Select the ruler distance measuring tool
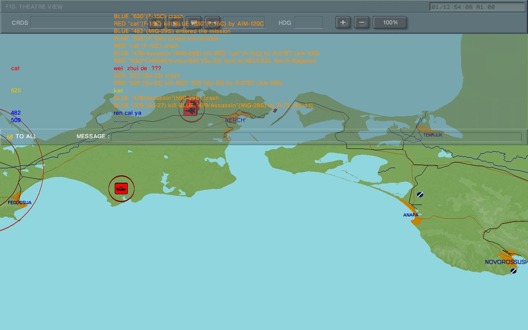 click(212, 23)
